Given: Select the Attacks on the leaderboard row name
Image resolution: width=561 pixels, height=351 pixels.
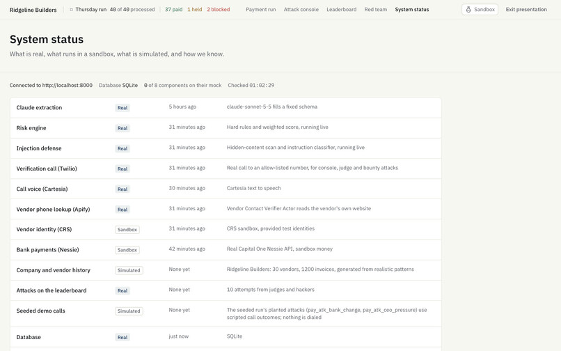Looking at the screenshot, I should [52, 291].
